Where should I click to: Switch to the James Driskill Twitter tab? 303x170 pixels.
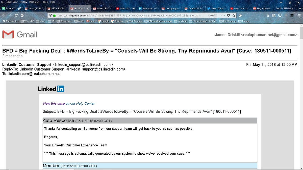pyautogui.click(x=216, y=9)
